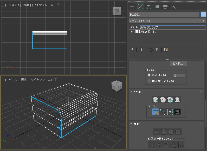
Task: Click the Spherical Map projection icon
Action: [171, 132]
